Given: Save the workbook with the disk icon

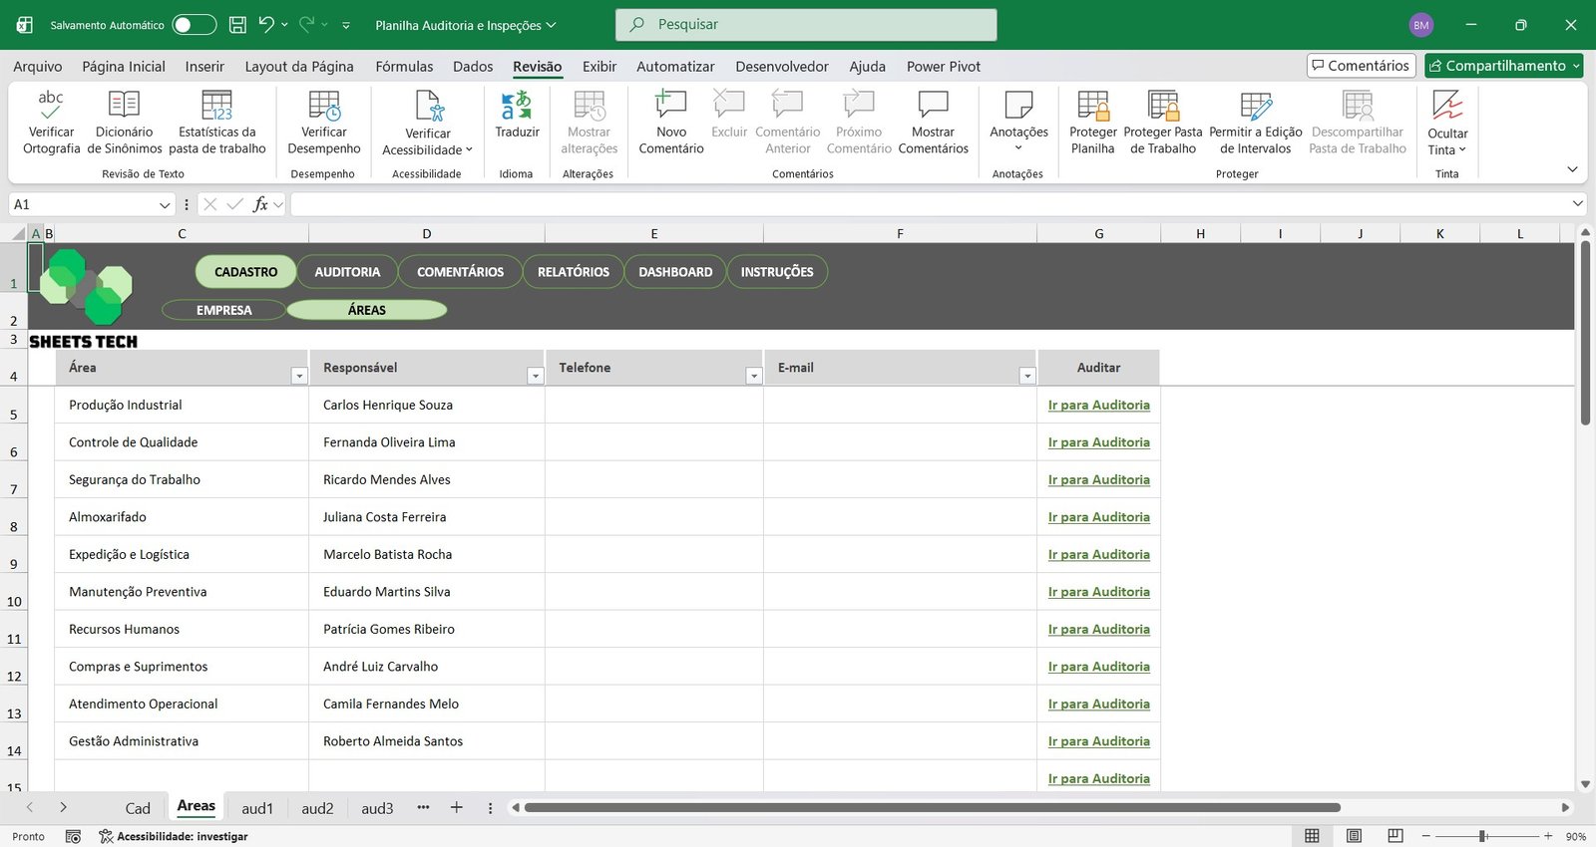Looking at the screenshot, I should click(237, 25).
